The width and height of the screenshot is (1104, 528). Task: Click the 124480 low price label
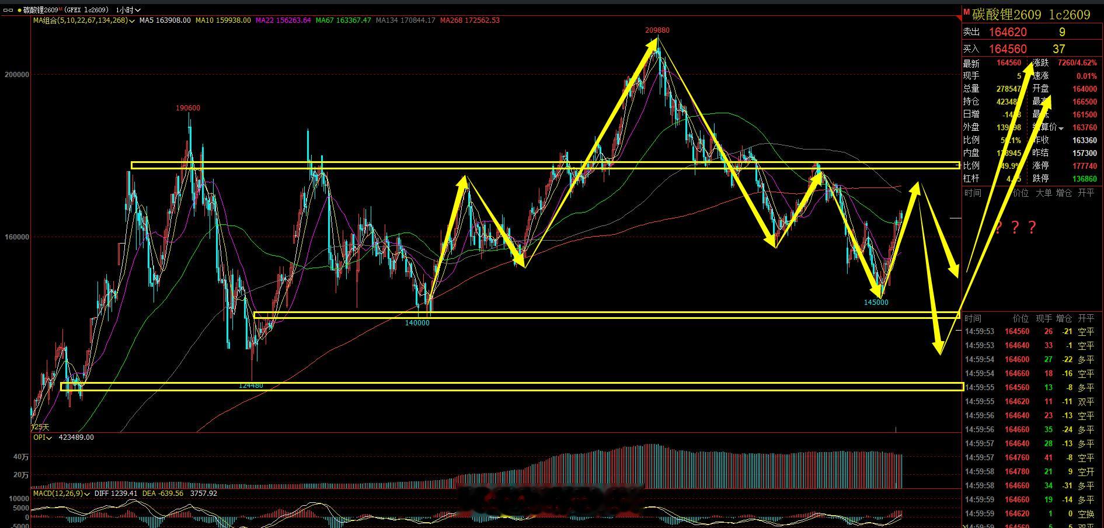point(251,385)
